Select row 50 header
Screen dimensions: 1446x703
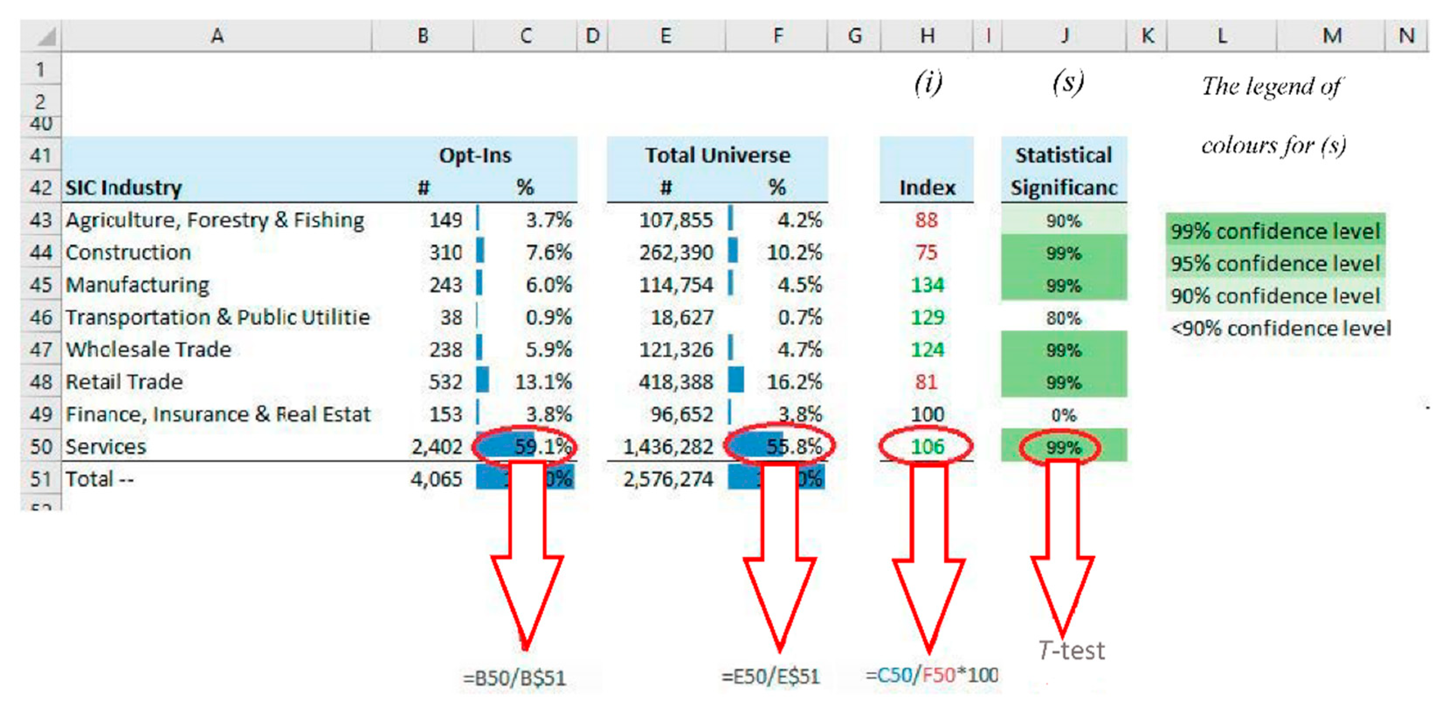point(41,447)
